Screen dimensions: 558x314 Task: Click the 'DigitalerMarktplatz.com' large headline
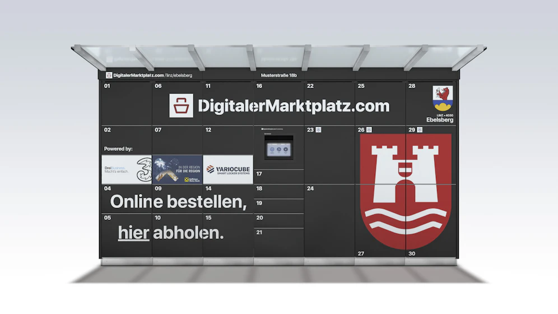[294, 106]
